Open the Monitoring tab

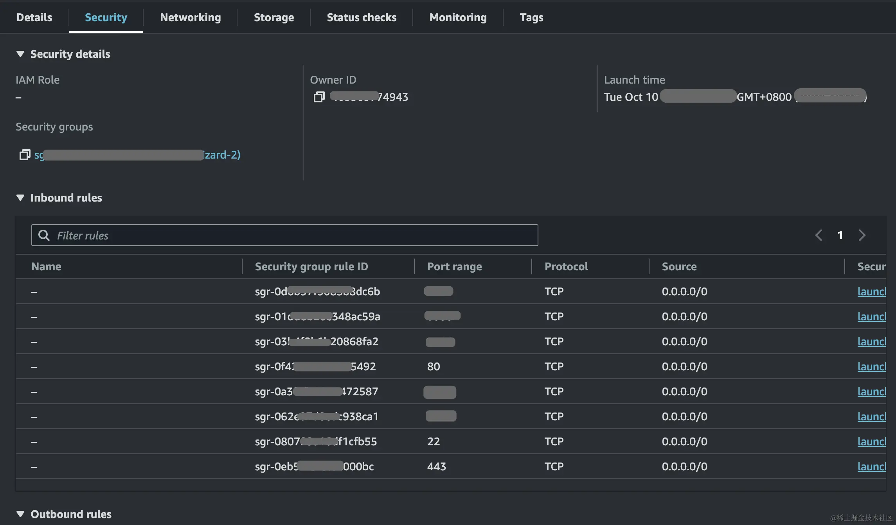(458, 17)
